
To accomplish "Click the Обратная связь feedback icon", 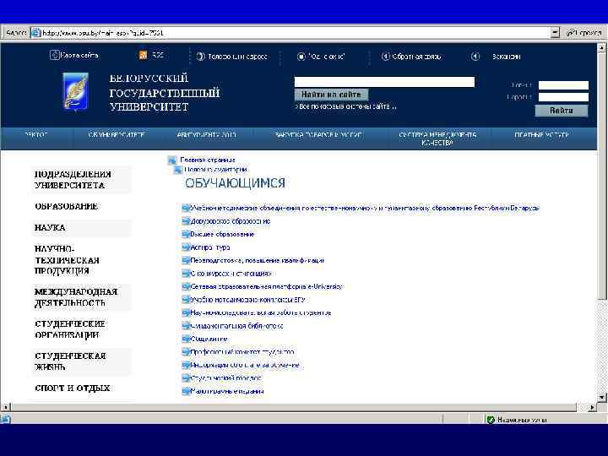I will pyautogui.click(x=385, y=57).
